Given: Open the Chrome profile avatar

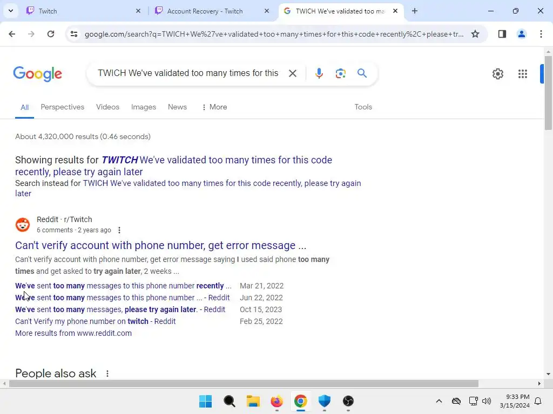Looking at the screenshot, I should (521, 34).
